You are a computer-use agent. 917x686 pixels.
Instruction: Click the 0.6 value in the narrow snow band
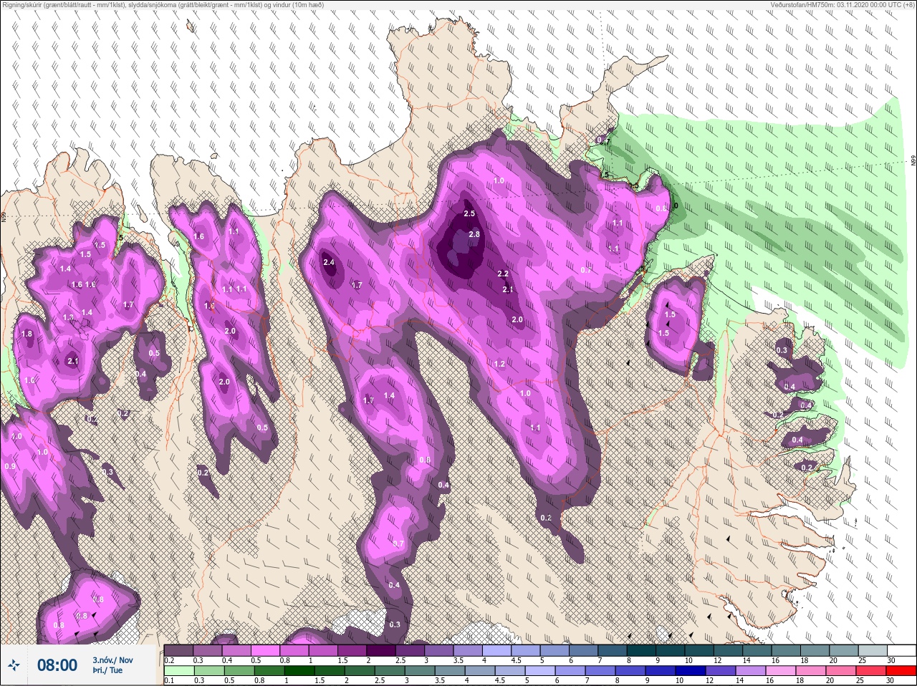[x=424, y=460]
